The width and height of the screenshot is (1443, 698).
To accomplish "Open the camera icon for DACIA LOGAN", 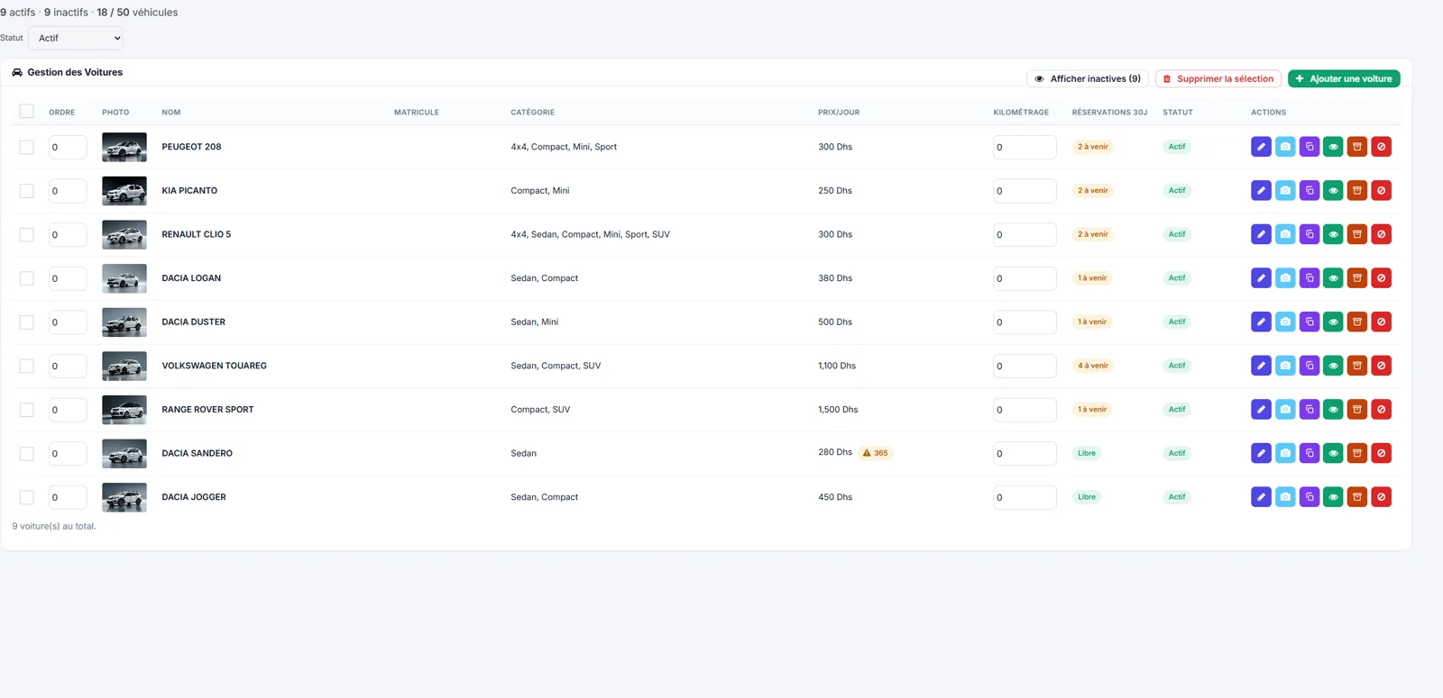I will click(1285, 278).
